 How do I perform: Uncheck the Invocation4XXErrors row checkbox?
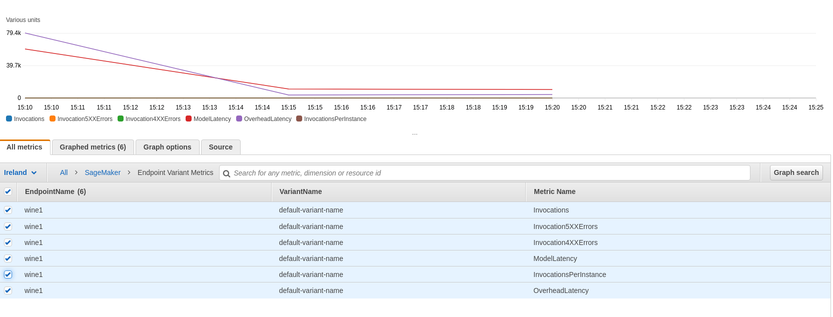[x=8, y=242]
